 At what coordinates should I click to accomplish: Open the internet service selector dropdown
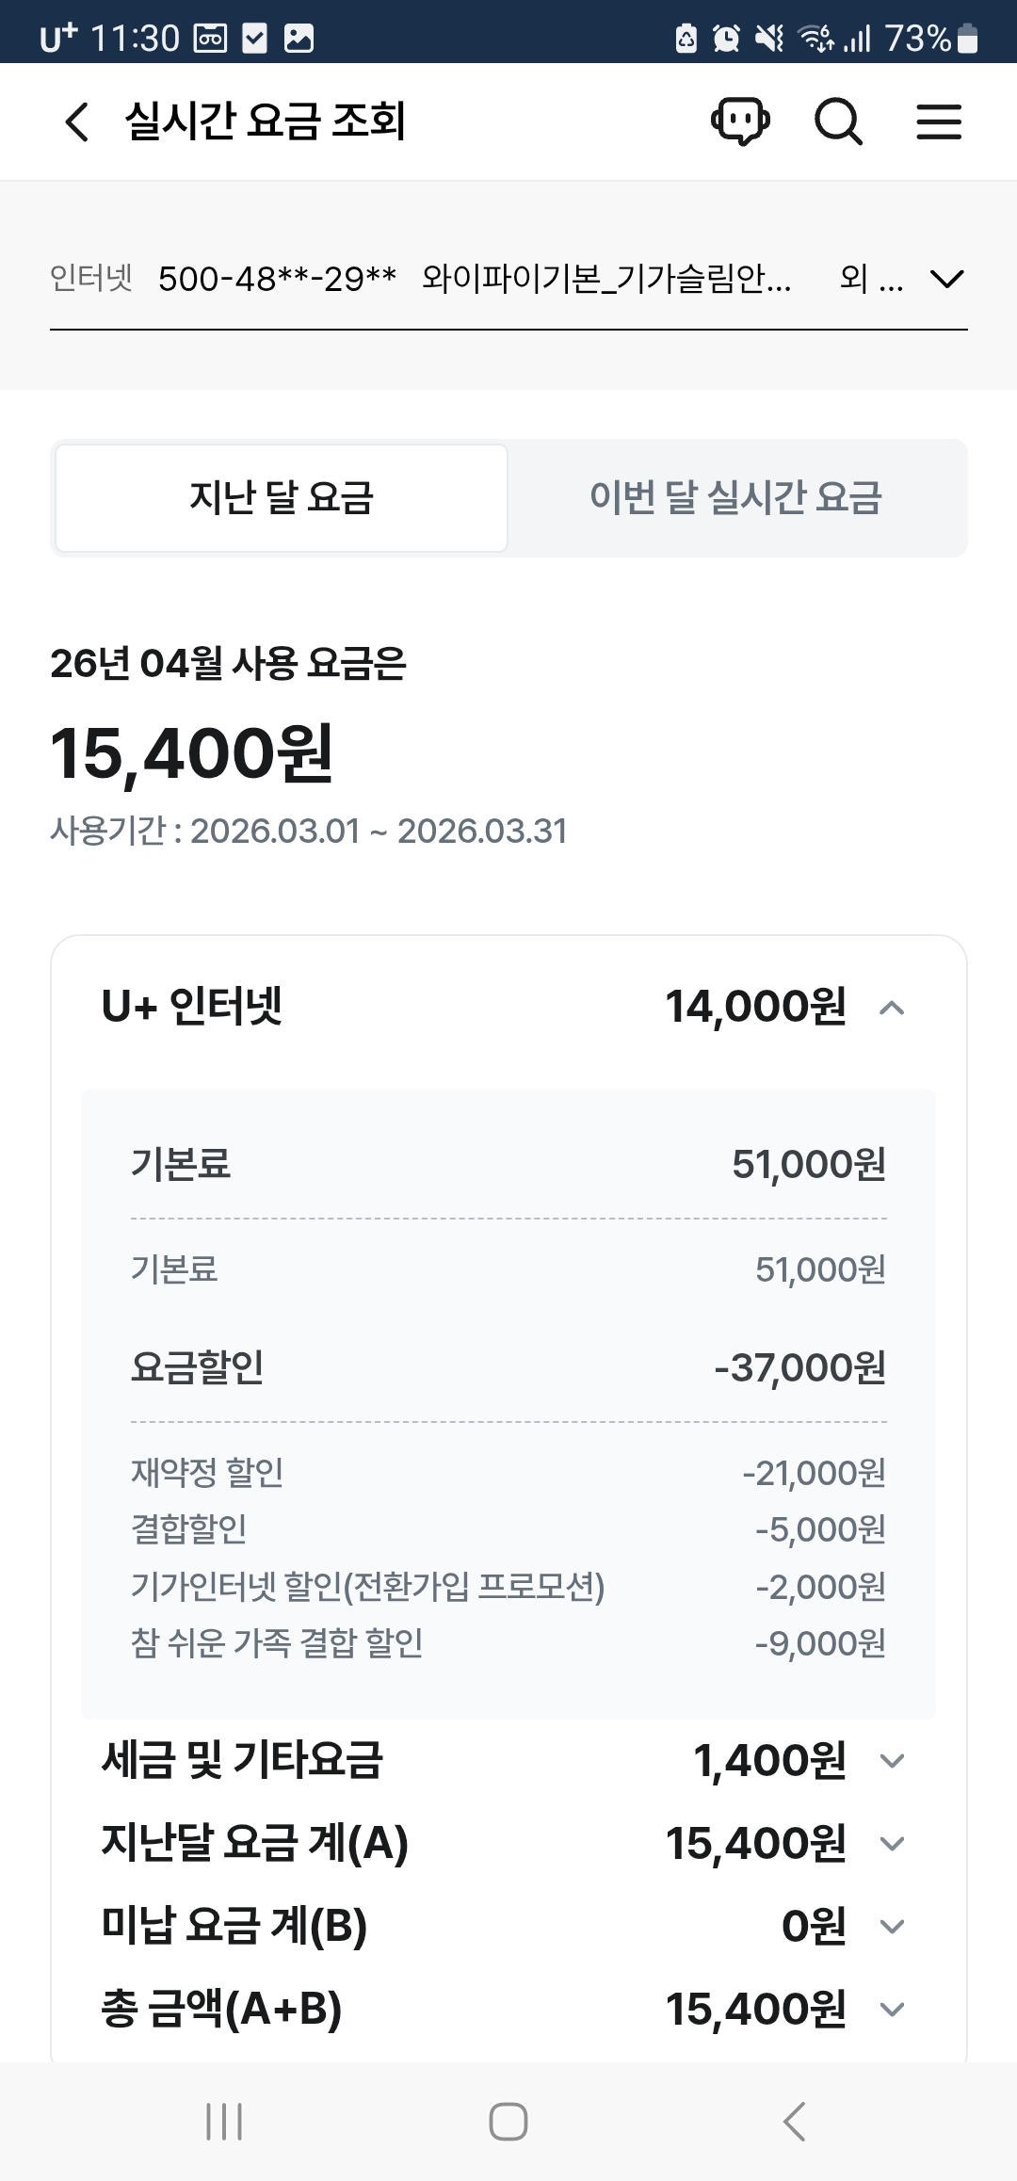coord(946,279)
